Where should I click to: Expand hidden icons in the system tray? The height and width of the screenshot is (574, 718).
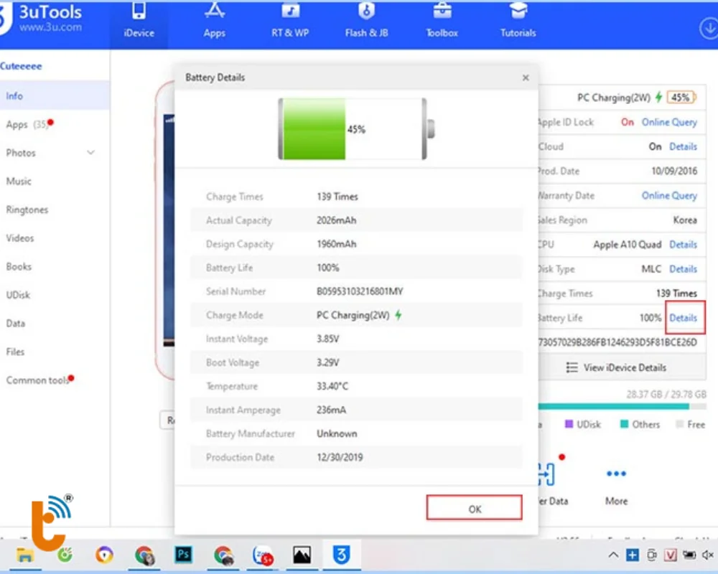pyautogui.click(x=612, y=555)
